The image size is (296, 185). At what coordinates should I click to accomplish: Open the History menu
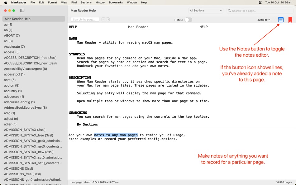100,2
